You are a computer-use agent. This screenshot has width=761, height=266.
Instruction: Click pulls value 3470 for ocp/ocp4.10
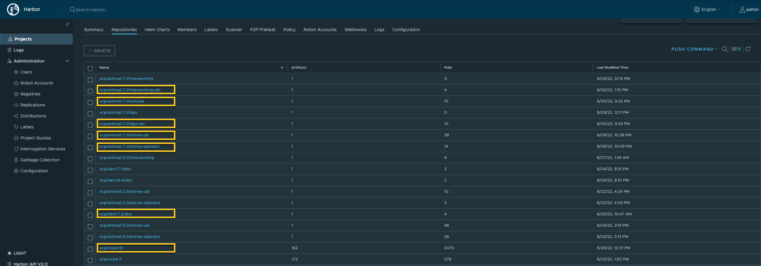[x=449, y=248]
